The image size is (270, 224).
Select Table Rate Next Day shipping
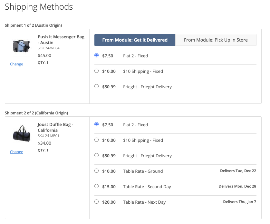pos(97,202)
